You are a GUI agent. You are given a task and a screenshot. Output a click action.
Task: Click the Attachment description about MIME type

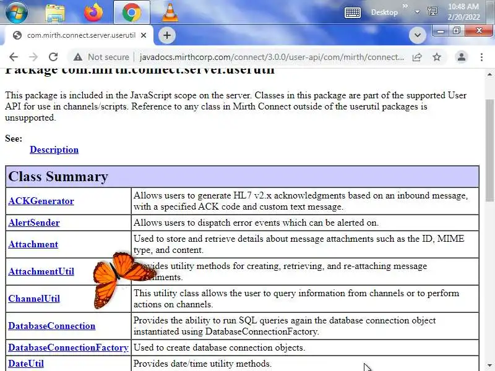click(299, 244)
